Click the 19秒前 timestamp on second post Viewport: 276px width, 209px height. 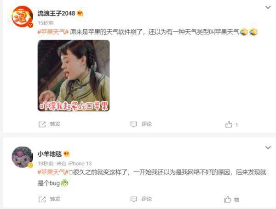click(46, 164)
